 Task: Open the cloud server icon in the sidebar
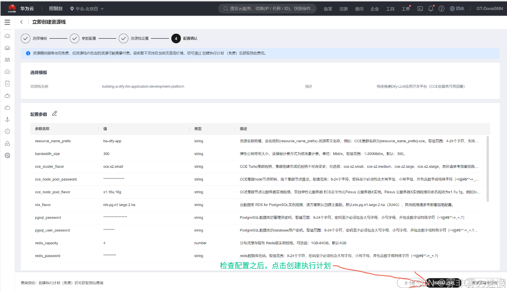[x=7, y=36]
